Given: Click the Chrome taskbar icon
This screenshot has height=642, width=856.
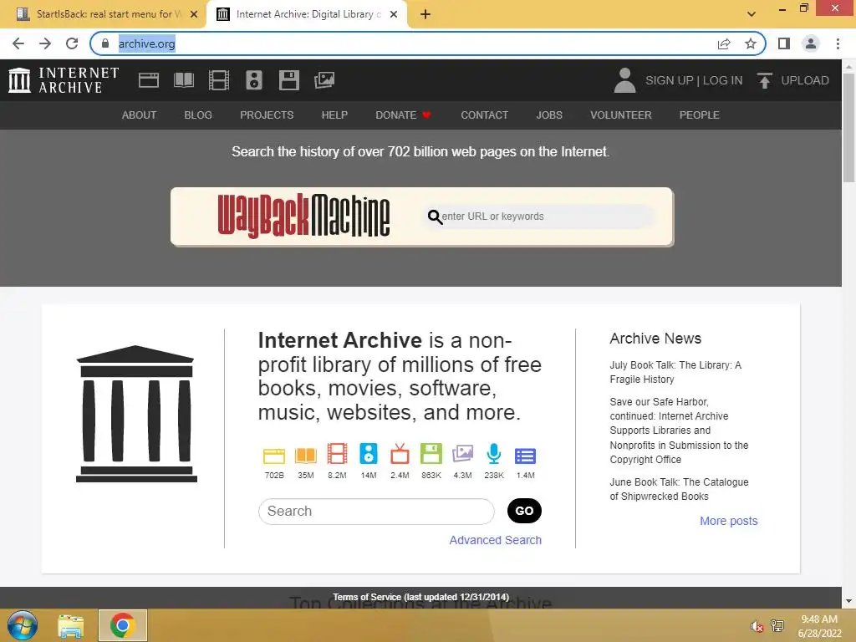Looking at the screenshot, I should (122, 625).
